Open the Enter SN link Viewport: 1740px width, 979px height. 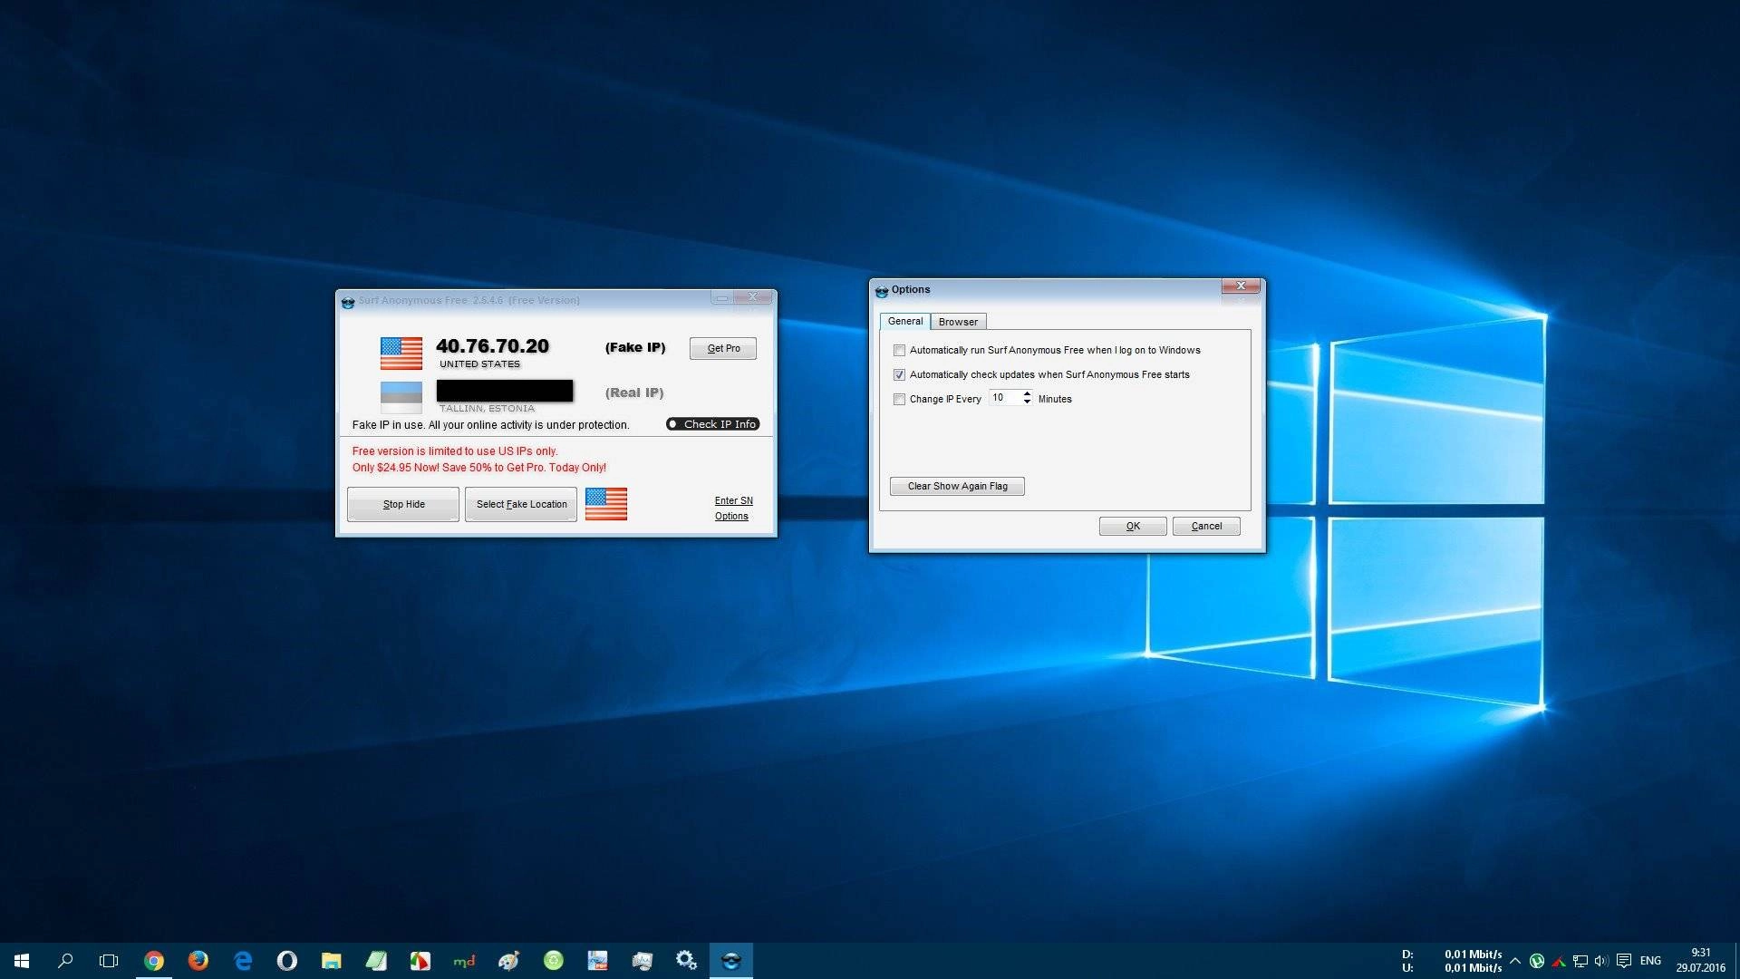pos(733,501)
